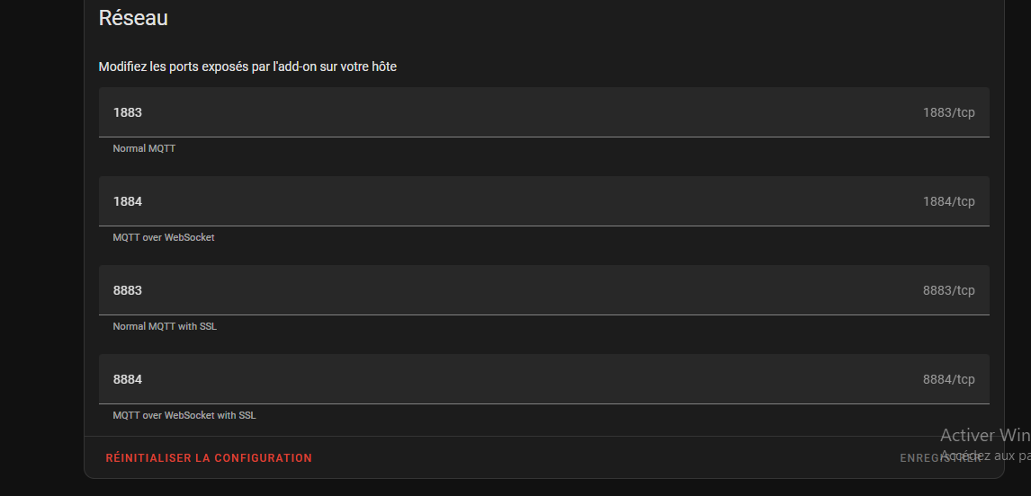Click the 1883 port number input value
1031x496 pixels.
click(128, 112)
